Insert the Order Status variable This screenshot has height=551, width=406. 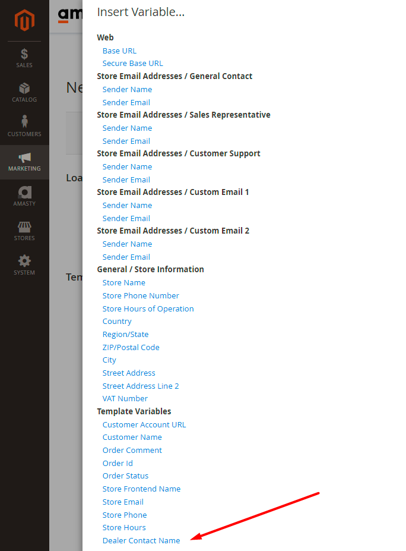tap(125, 476)
